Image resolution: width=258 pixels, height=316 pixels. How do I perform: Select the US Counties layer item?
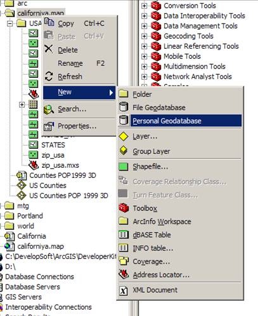(48, 186)
